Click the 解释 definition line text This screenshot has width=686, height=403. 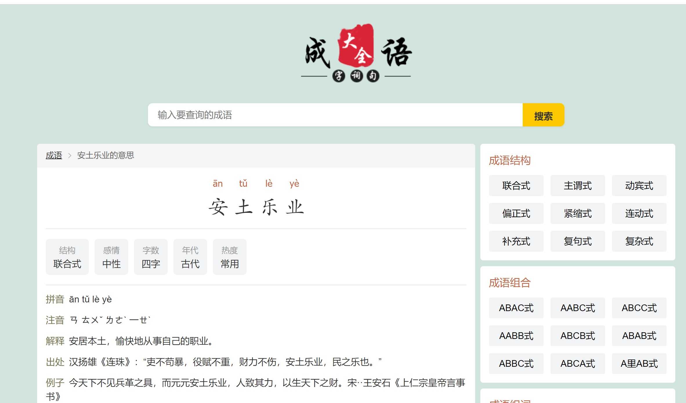tap(141, 341)
